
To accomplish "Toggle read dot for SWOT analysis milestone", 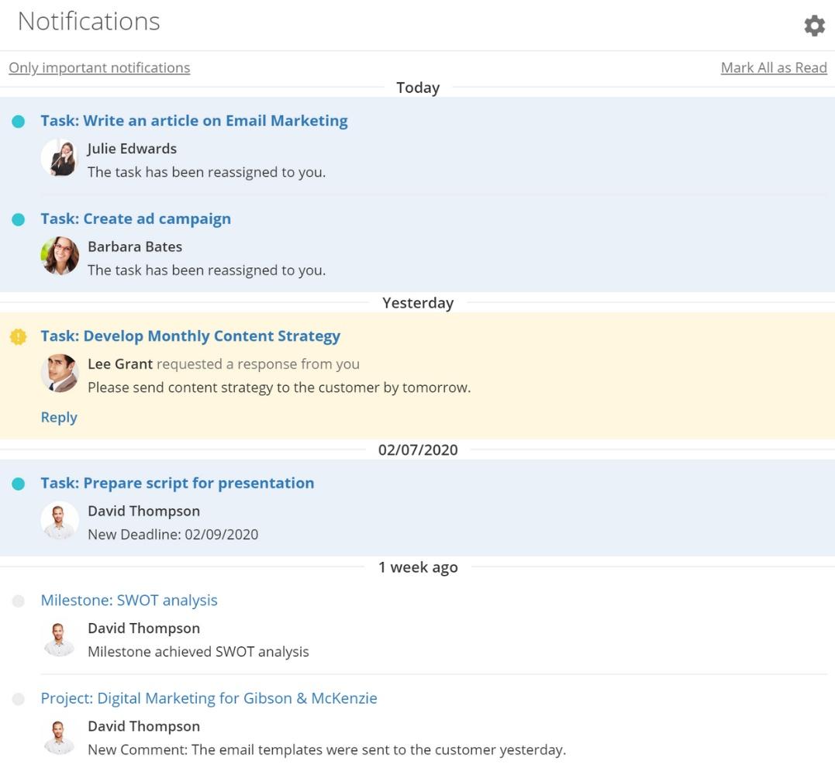I will pos(18,601).
